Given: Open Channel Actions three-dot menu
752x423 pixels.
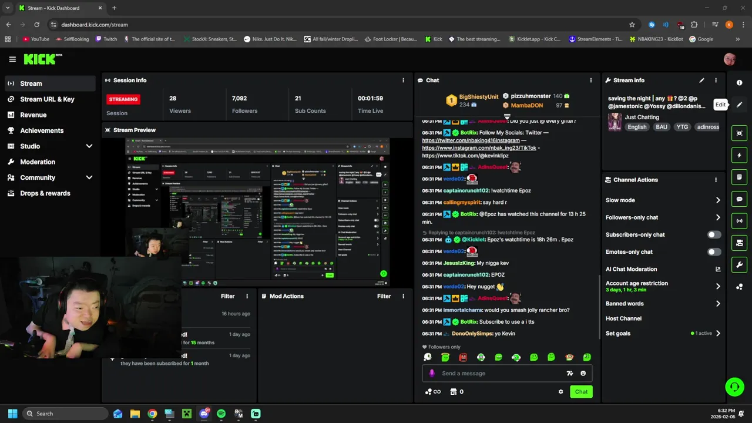Looking at the screenshot, I should (716, 180).
